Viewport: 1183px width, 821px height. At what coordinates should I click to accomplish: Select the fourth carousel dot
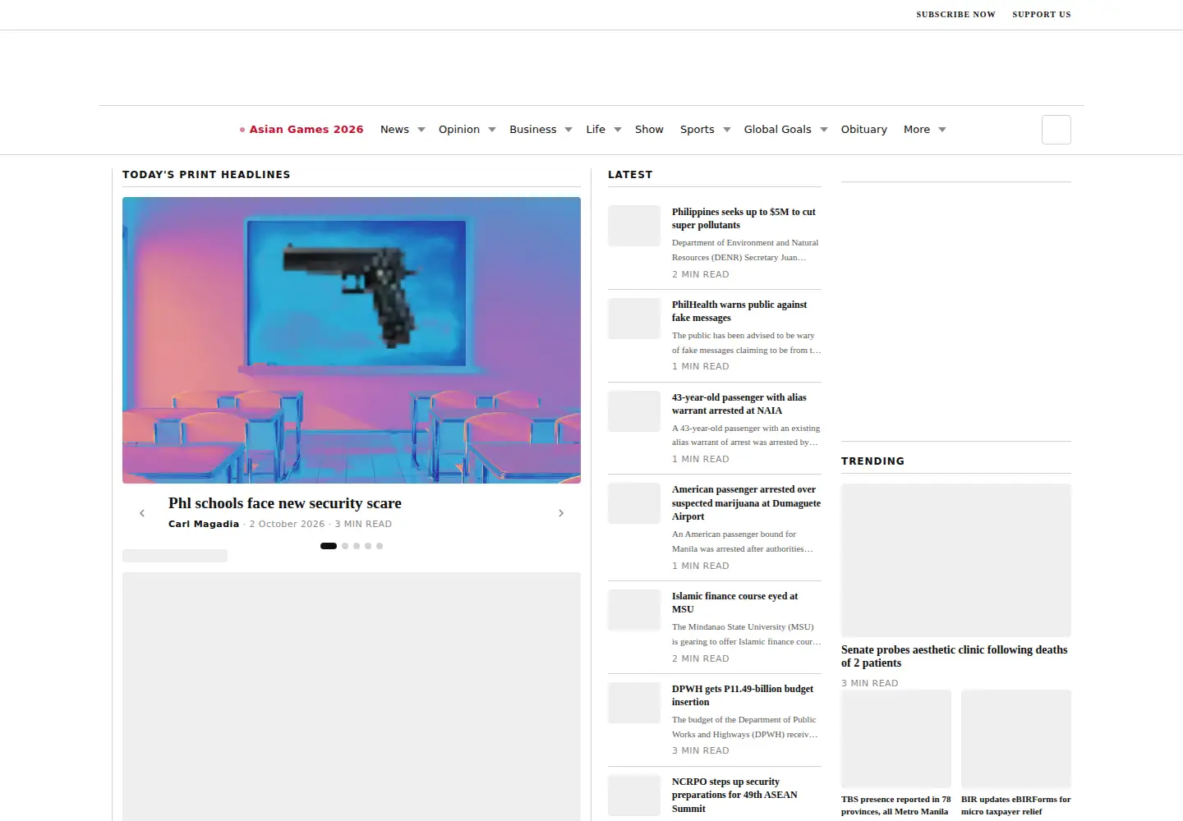tap(368, 546)
